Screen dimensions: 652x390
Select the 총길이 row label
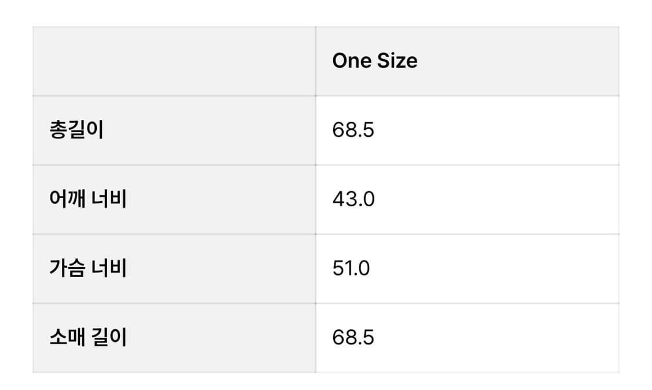[76, 130]
